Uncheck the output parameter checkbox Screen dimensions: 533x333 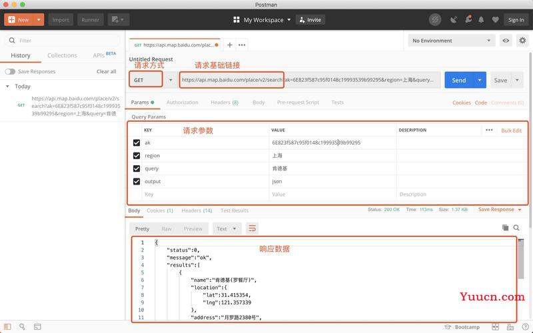tap(137, 181)
